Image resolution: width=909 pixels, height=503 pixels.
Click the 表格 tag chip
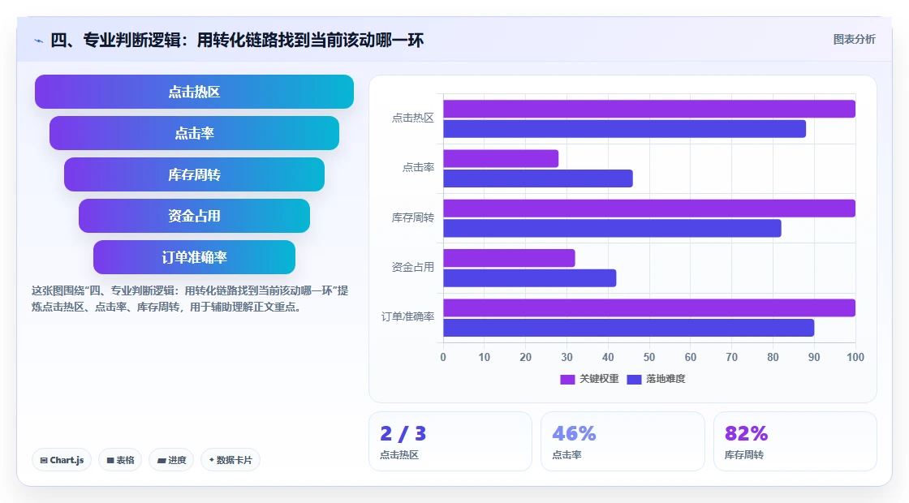(x=120, y=460)
